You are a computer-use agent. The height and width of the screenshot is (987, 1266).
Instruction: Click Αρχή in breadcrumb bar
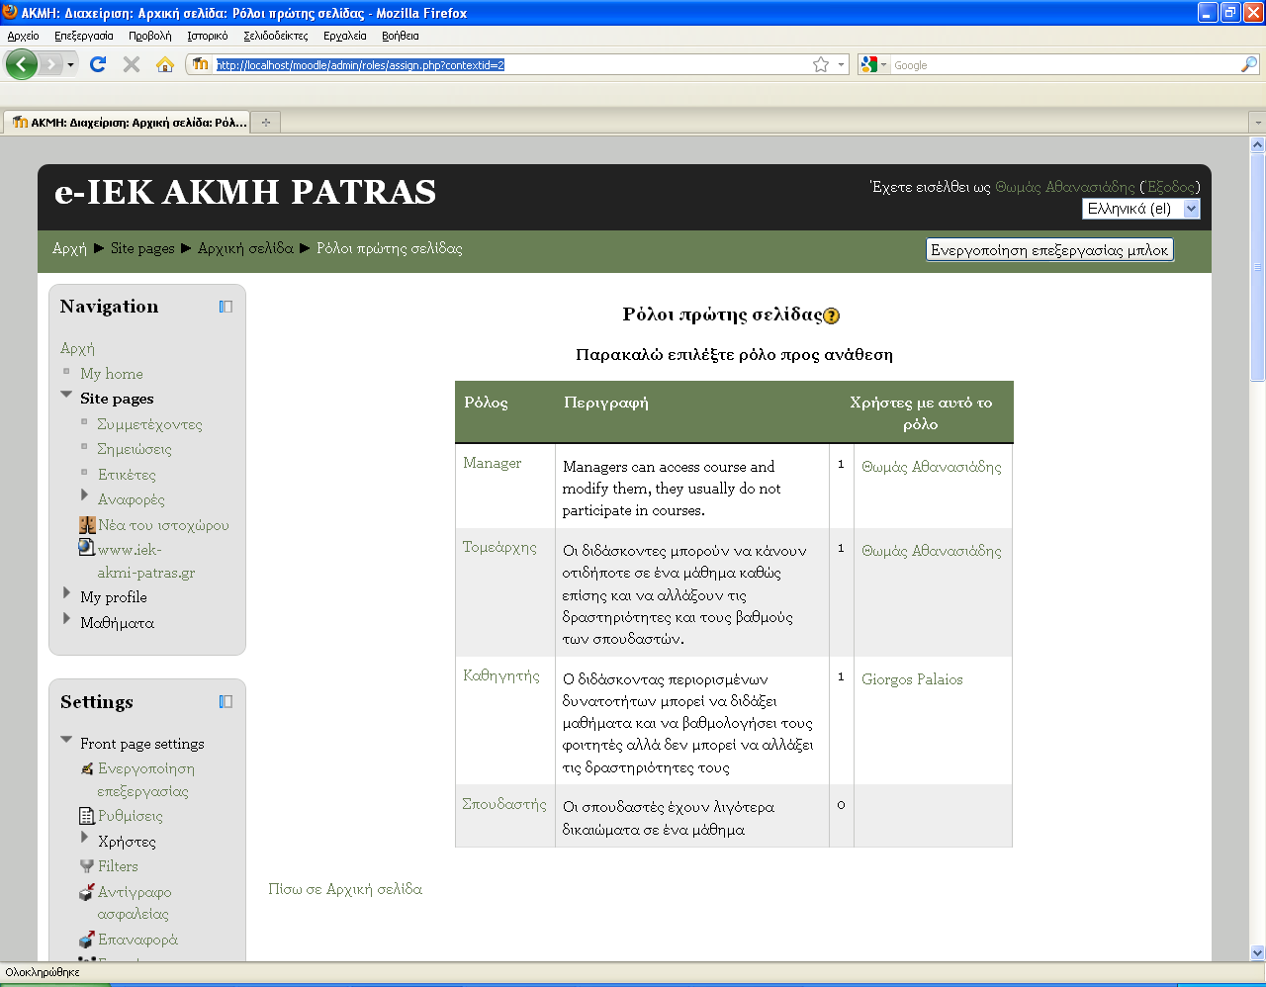pyautogui.click(x=69, y=248)
